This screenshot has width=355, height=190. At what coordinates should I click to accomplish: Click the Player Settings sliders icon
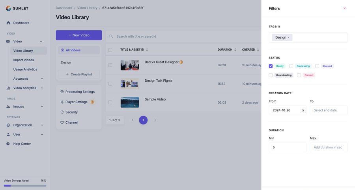(62, 102)
